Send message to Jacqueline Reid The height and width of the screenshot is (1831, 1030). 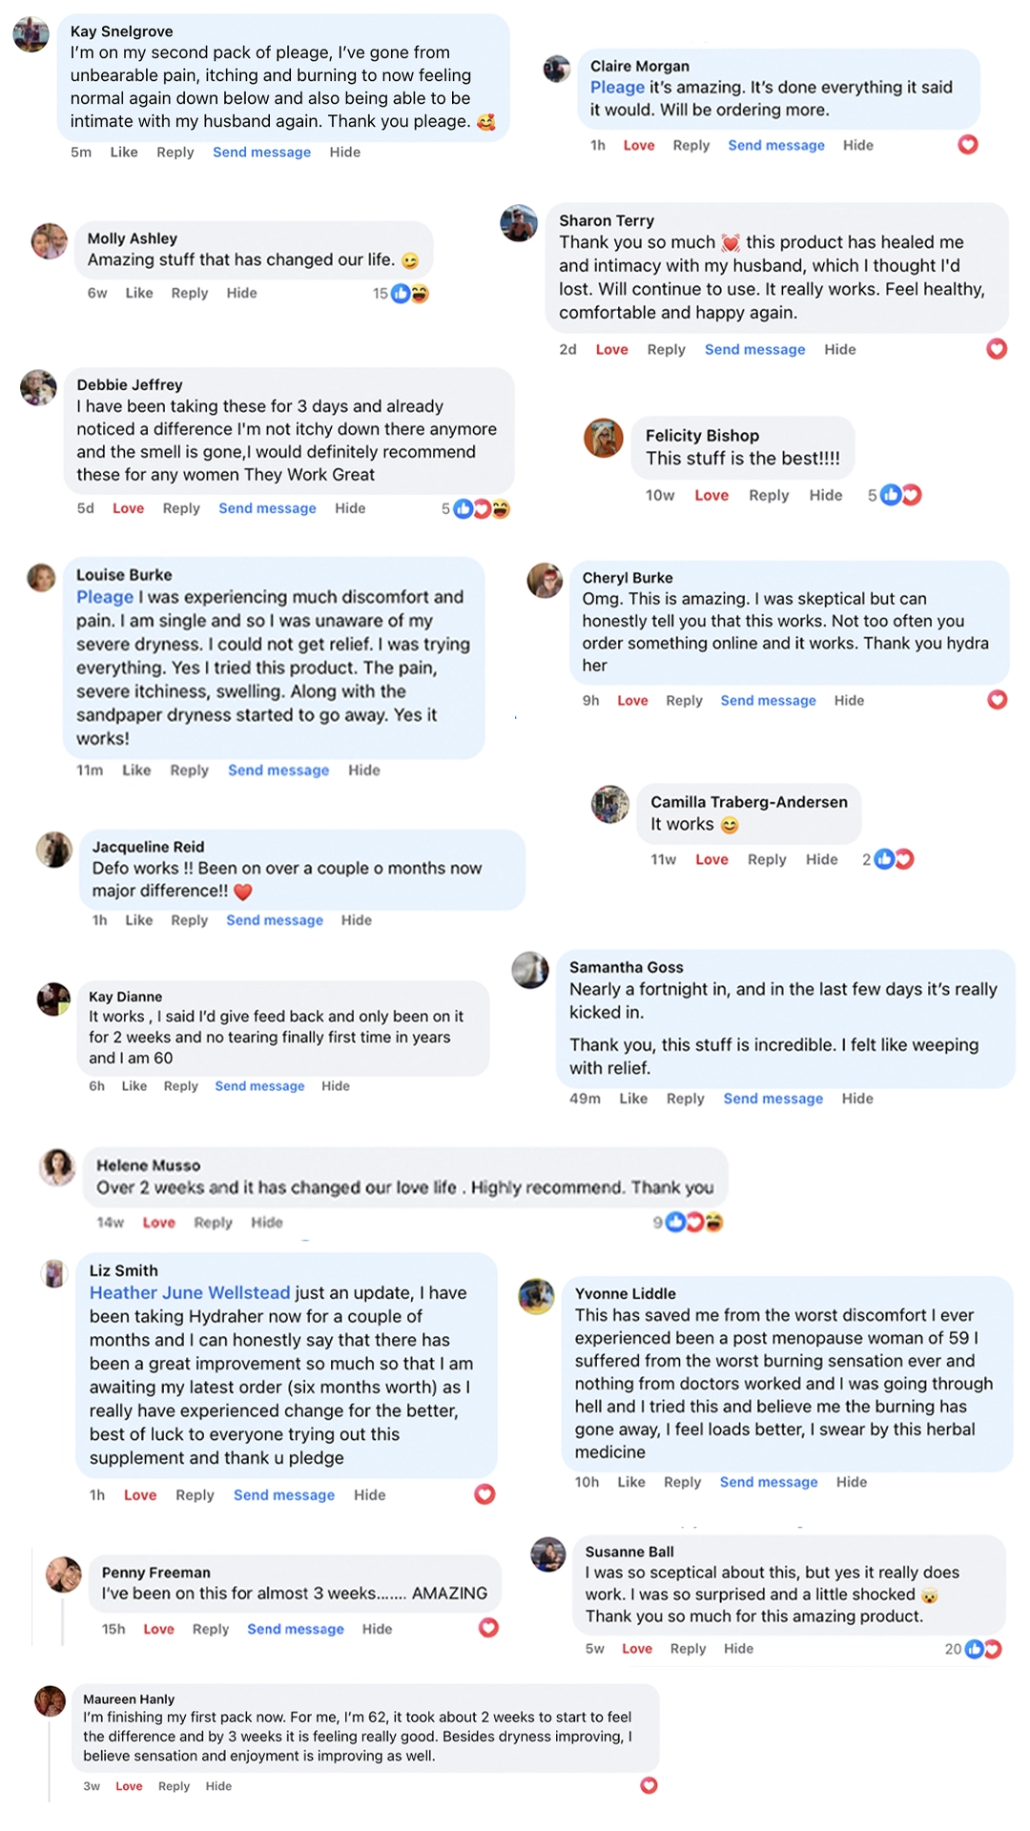275,920
